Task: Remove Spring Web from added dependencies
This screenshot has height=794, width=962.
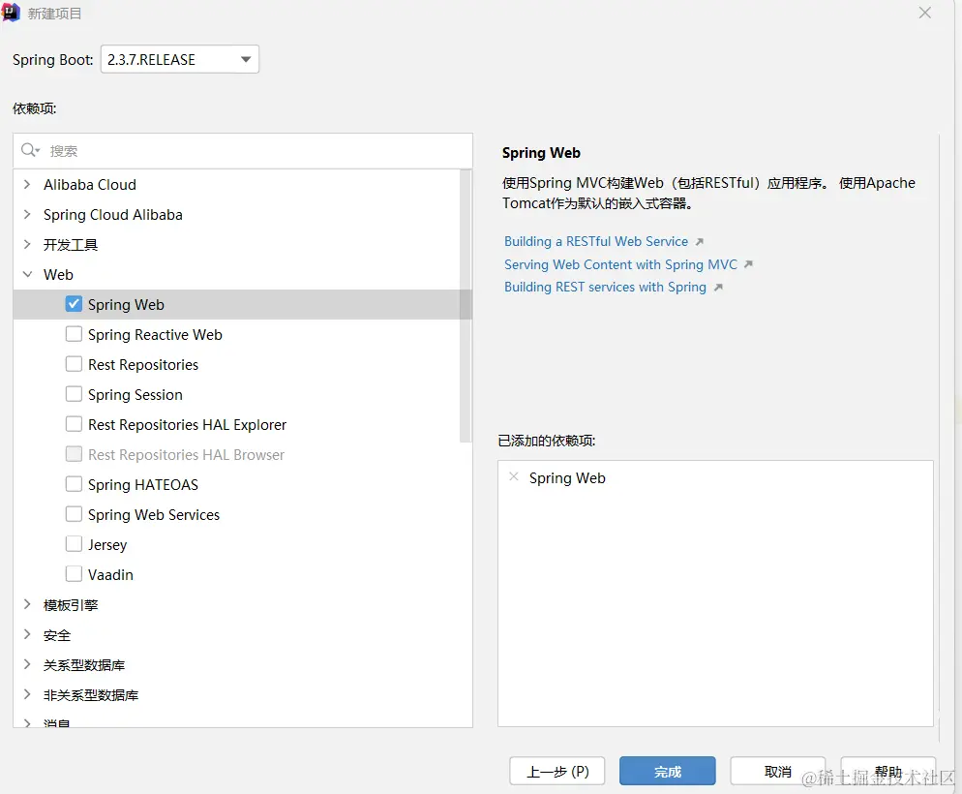Action: tap(514, 476)
